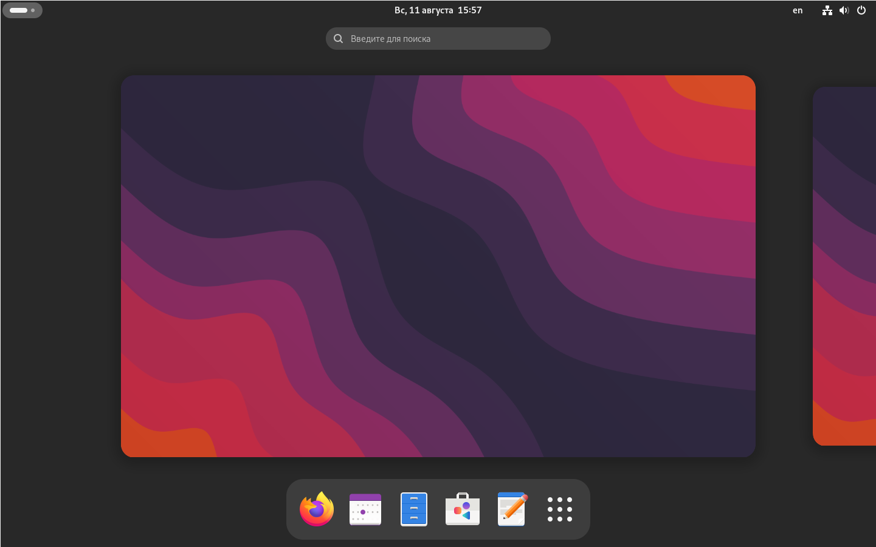Open the Files manager from the dash
Viewport: 876px width, 547px height.
pos(414,509)
